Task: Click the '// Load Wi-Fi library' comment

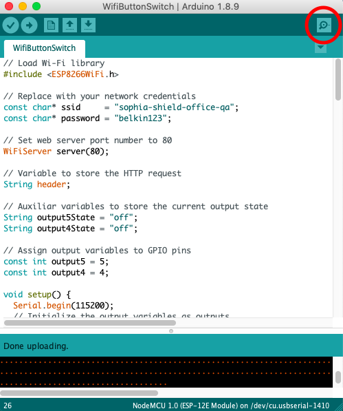Action: [54, 63]
